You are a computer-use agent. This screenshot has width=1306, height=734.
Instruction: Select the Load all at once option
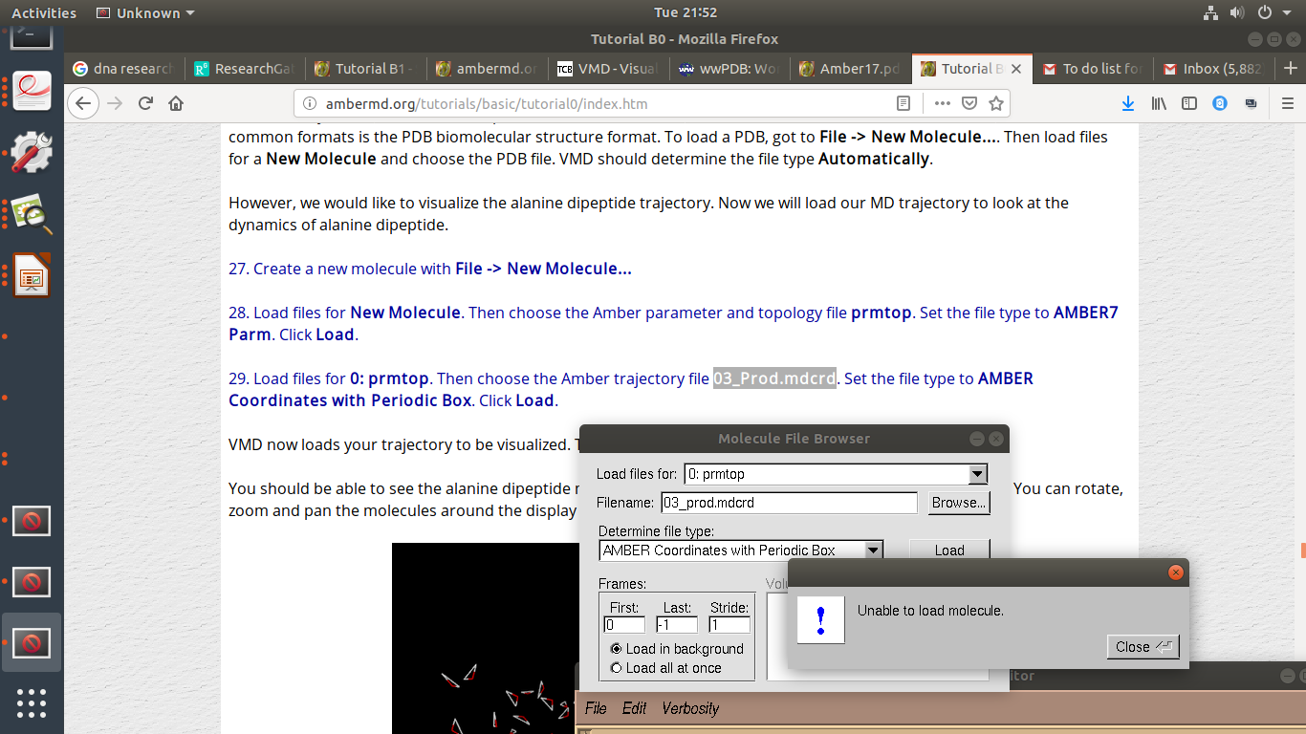pos(617,668)
